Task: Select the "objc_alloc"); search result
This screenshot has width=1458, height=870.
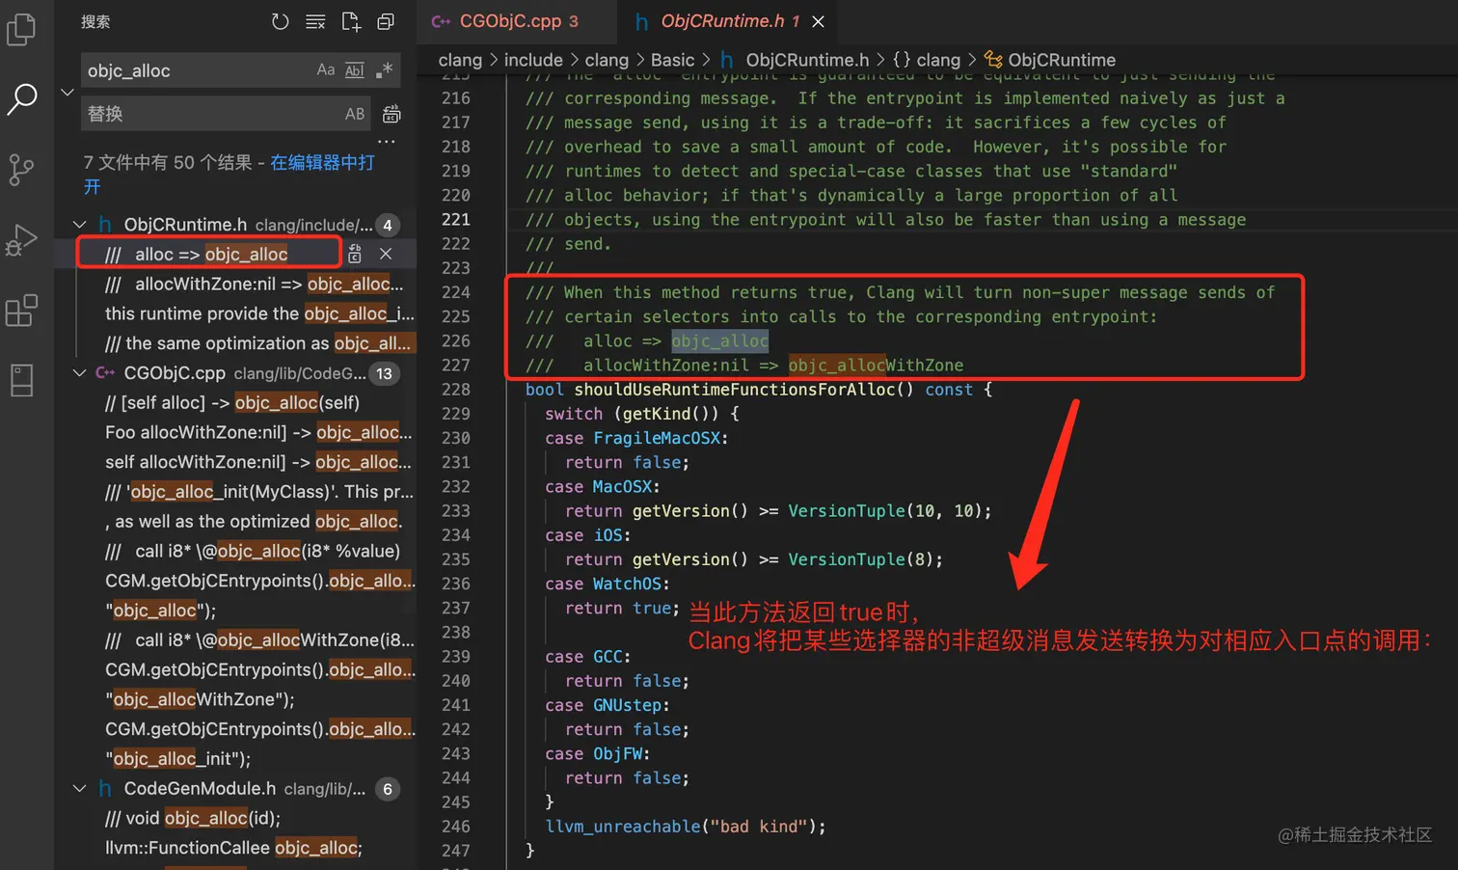Action: pyautogui.click(x=160, y=611)
